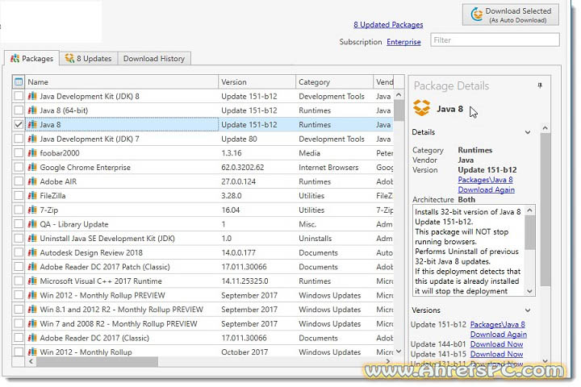Click the description box scroll down arrow

[x=530, y=291]
